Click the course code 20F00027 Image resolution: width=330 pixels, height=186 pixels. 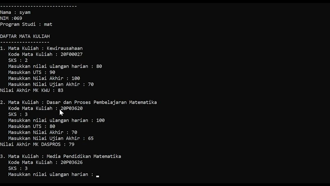(71, 54)
